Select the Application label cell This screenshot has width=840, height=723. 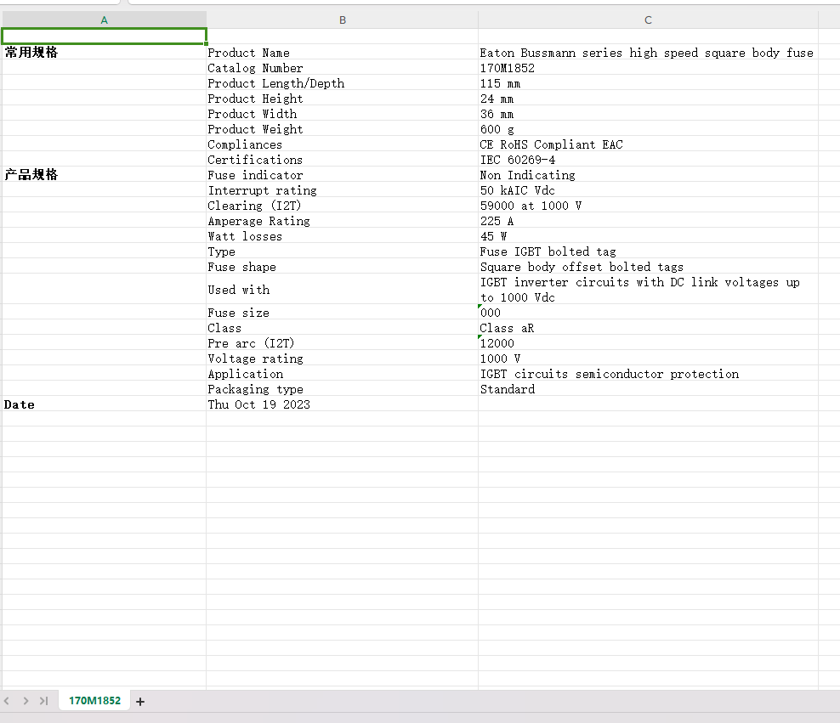point(343,374)
